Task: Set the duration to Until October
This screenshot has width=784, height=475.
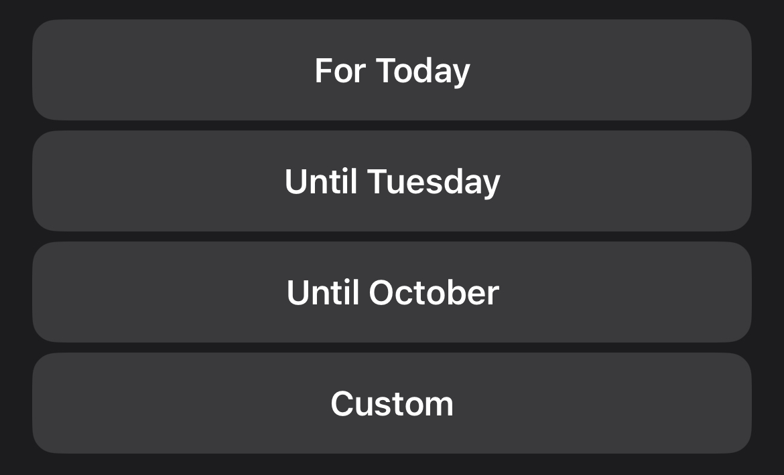Action: (x=392, y=292)
